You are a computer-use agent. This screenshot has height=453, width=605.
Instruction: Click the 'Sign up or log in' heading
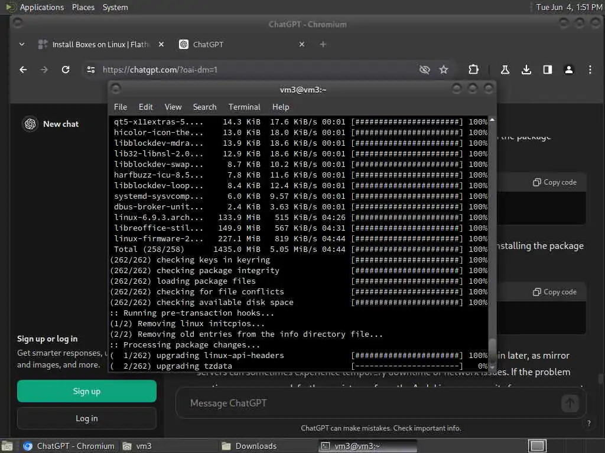pyautogui.click(x=47, y=339)
